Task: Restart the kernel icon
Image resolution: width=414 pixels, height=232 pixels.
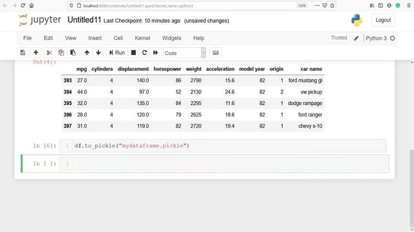Action: click(144, 53)
